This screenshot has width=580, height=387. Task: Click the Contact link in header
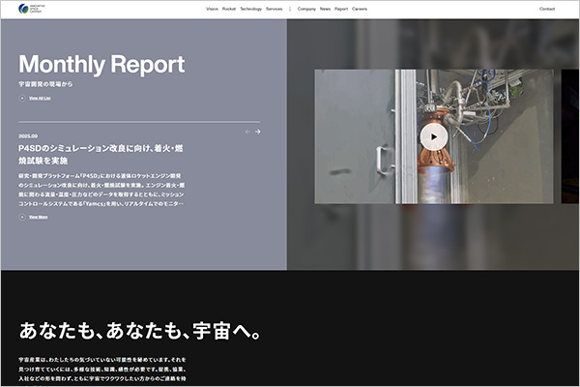pyautogui.click(x=547, y=9)
